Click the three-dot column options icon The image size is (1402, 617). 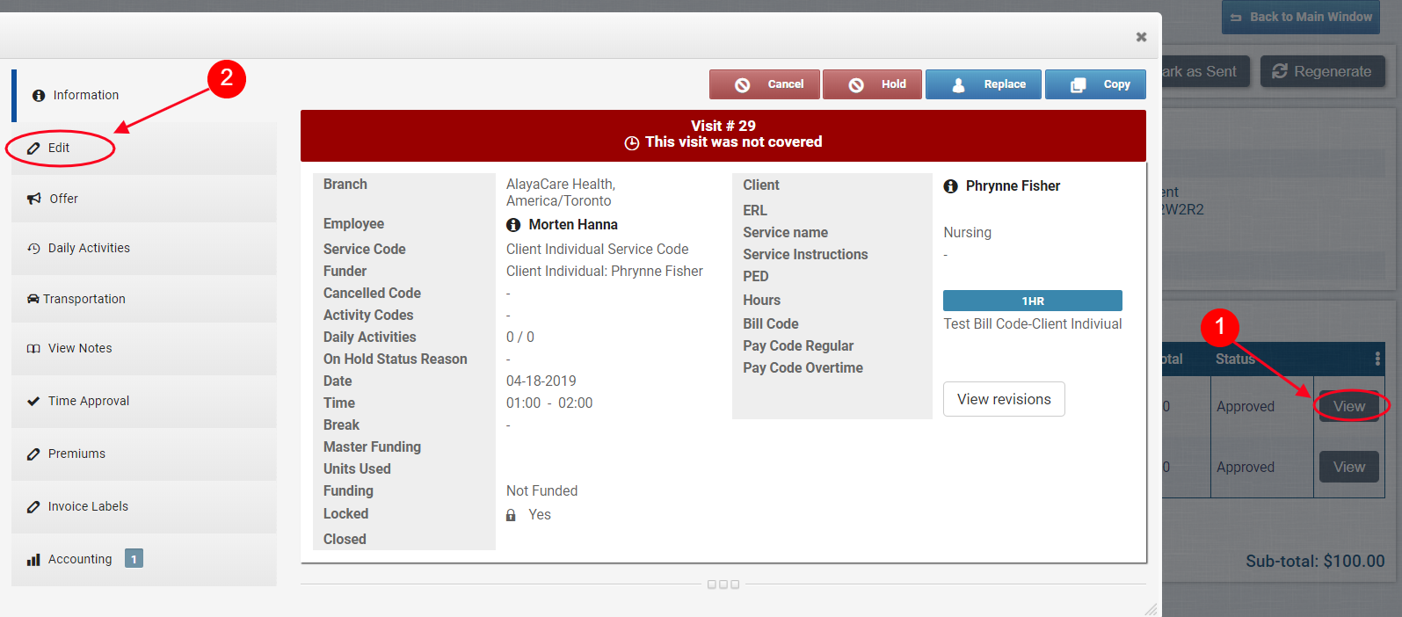click(1377, 359)
